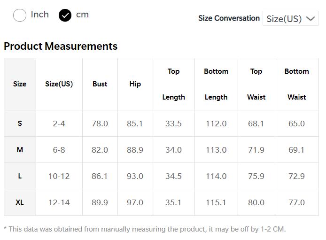
Task: Click the Bottom Length column header
Action: (216, 84)
